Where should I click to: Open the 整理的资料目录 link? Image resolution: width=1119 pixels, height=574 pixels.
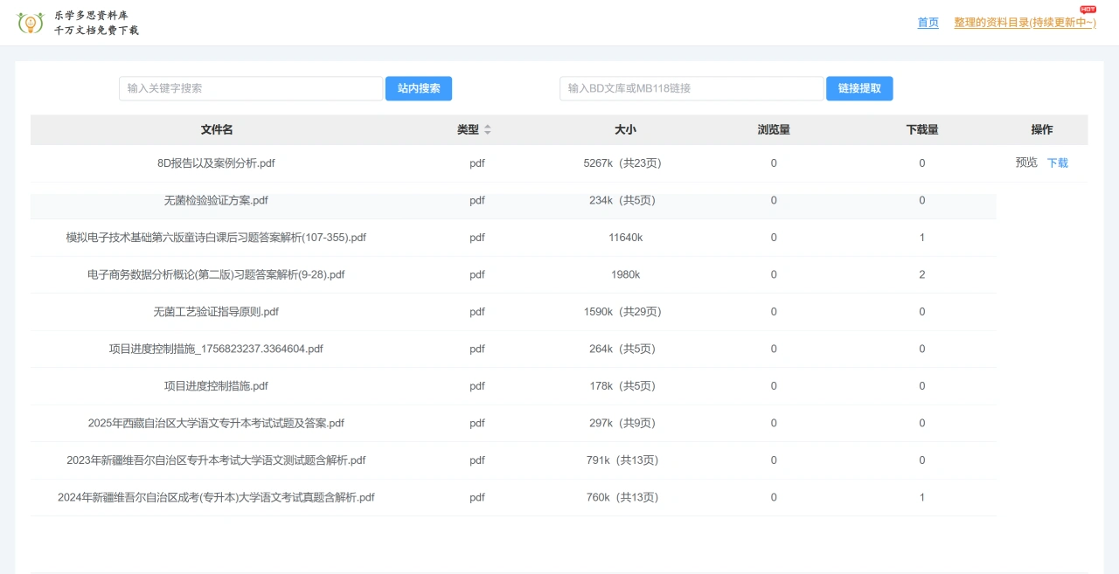point(1025,23)
